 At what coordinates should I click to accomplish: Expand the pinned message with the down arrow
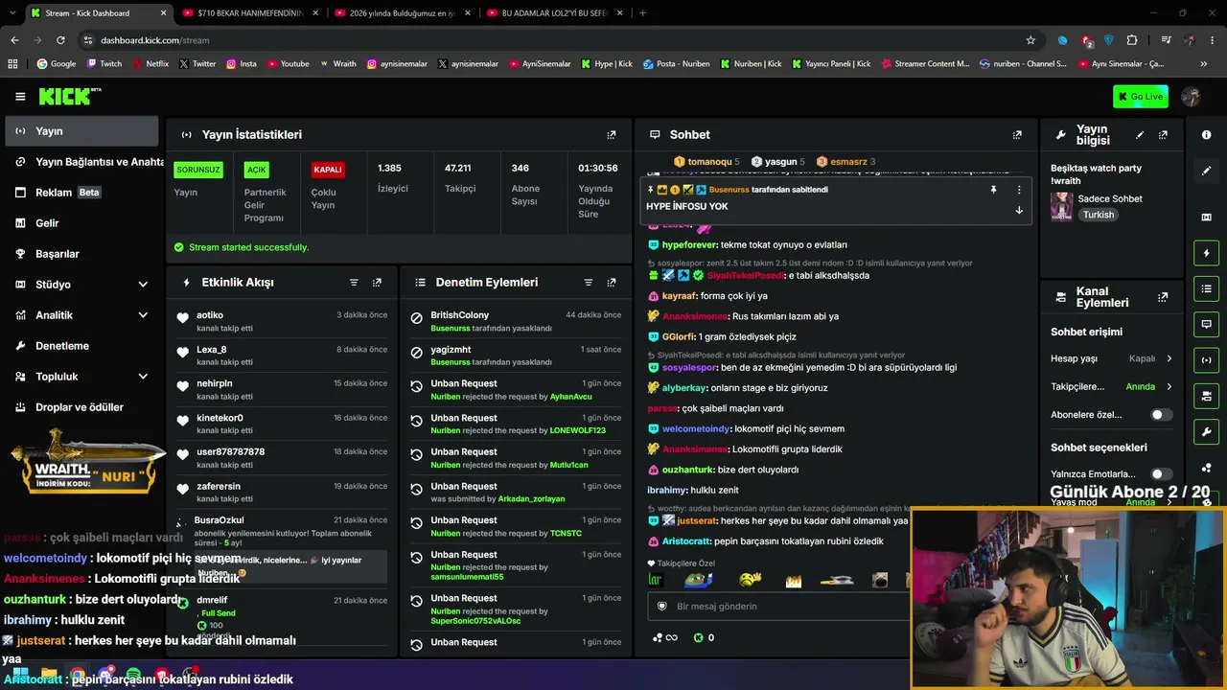point(1019,210)
